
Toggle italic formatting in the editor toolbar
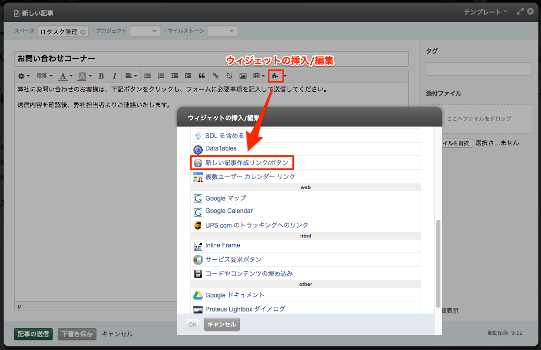(115, 76)
